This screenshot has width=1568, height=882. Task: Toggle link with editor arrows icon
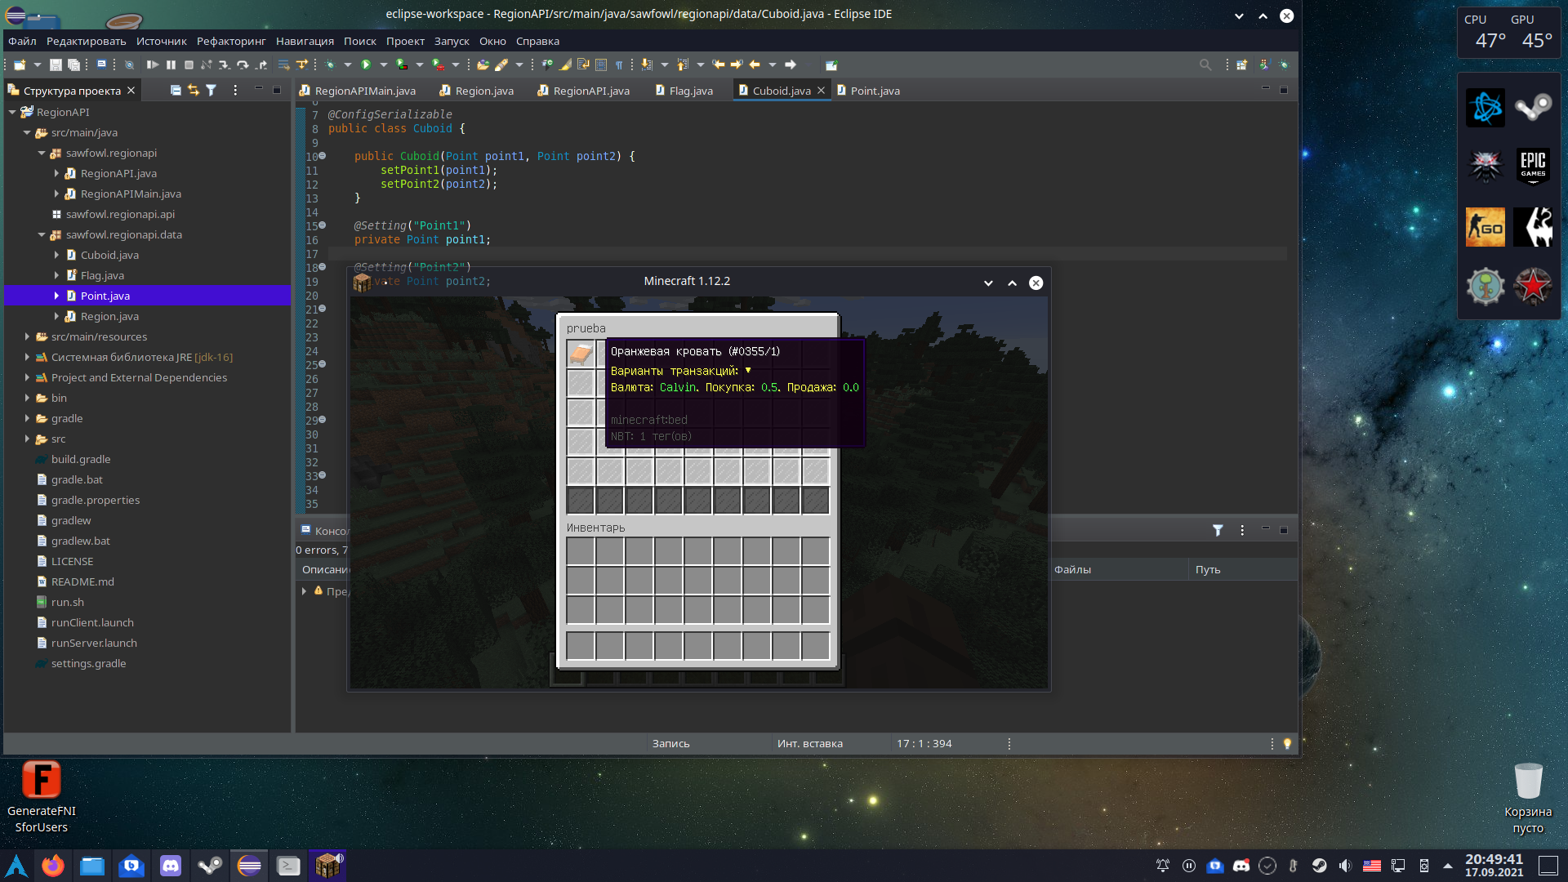193,90
